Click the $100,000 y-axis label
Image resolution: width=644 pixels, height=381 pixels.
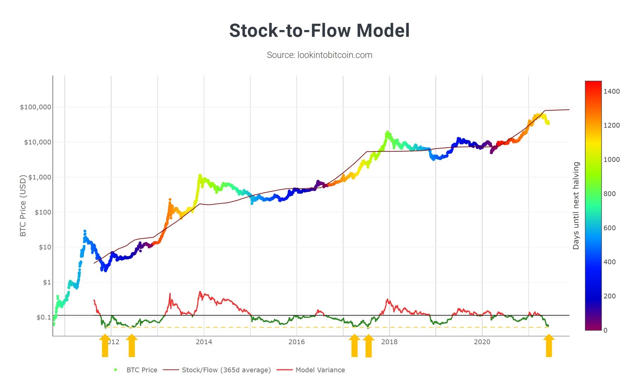(36, 107)
